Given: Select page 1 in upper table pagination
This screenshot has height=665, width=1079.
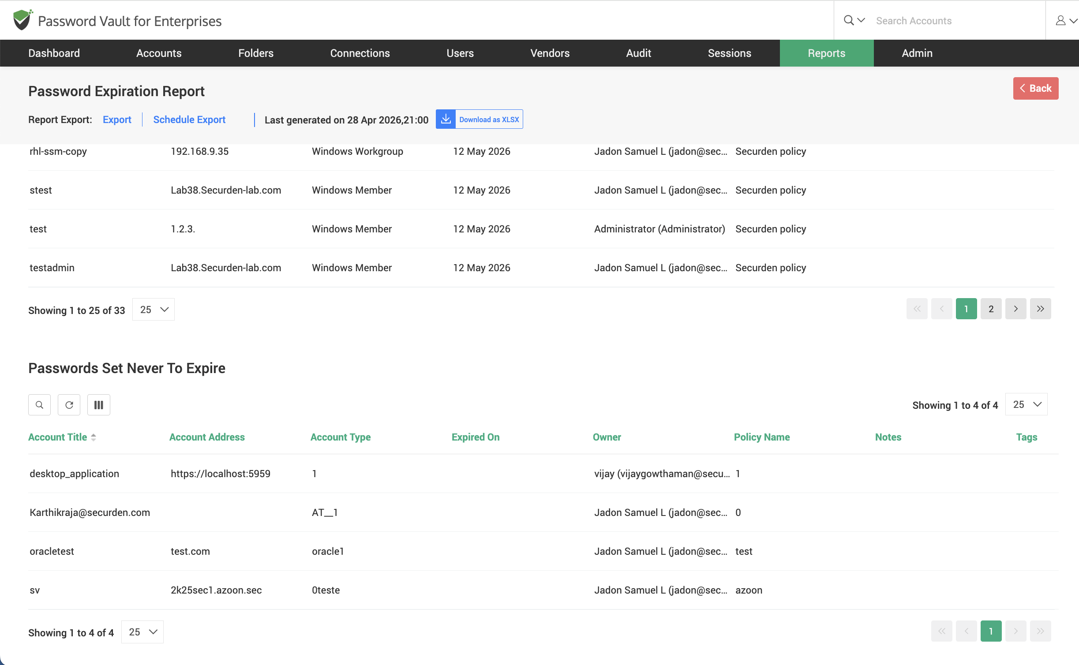Looking at the screenshot, I should coord(967,309).
